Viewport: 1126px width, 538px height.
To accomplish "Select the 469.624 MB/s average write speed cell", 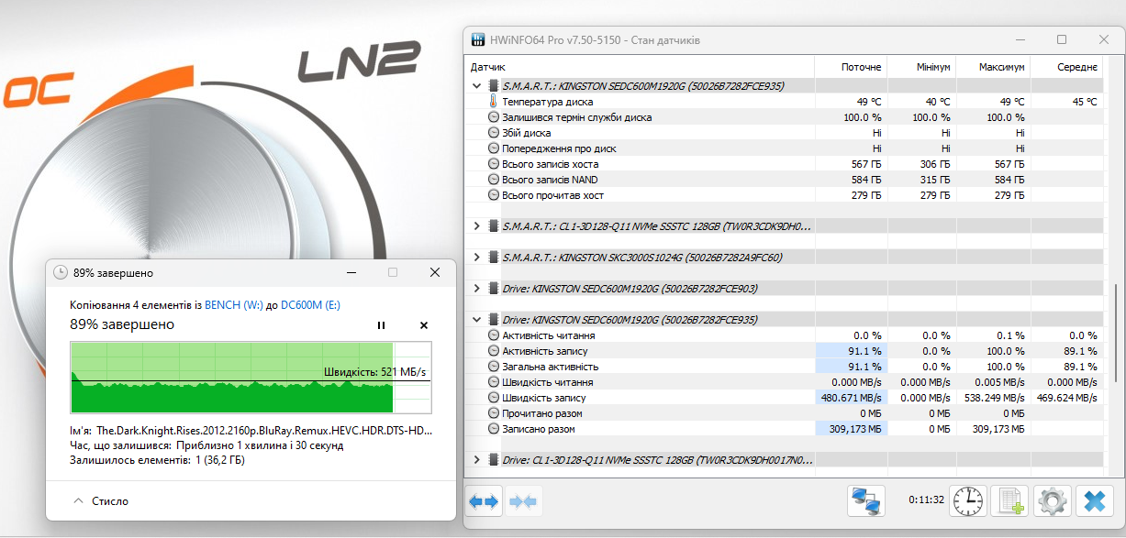I will click(1065, 398).
